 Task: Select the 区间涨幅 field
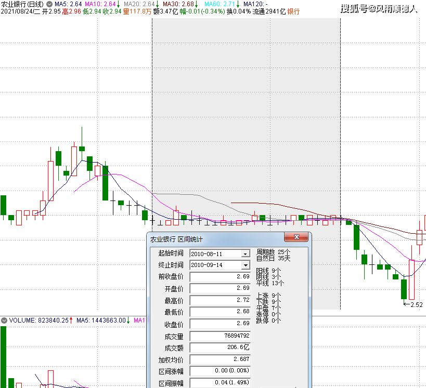(220, 371)
